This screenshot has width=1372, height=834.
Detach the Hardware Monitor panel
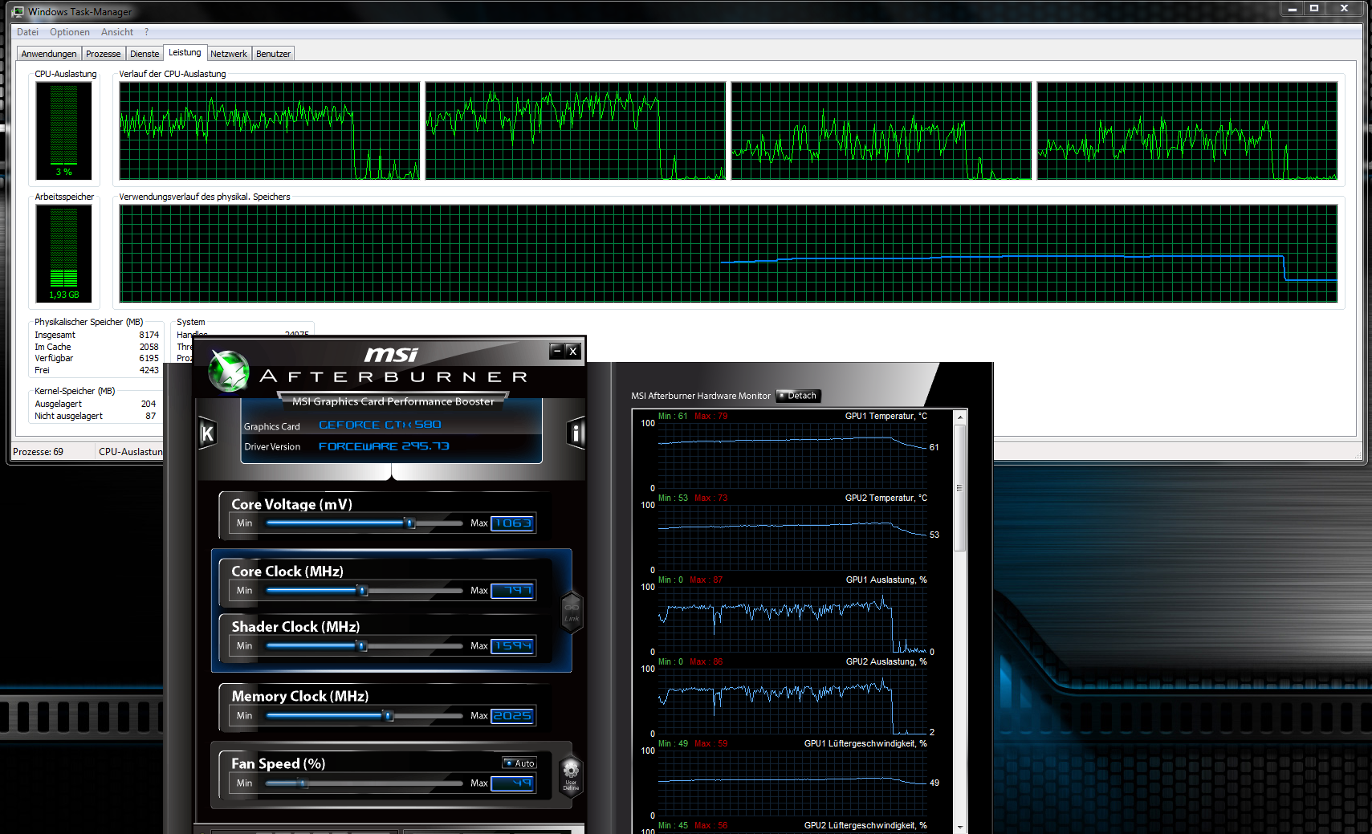[798, 396]
